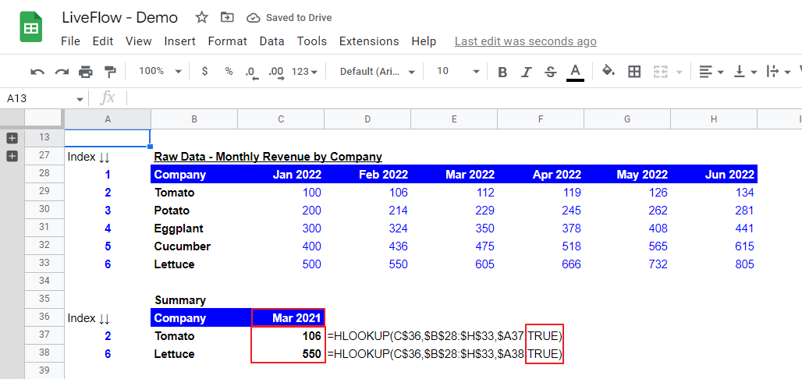Increase decimal places
The width and height of the screenshot is (802, 379).
276,72
